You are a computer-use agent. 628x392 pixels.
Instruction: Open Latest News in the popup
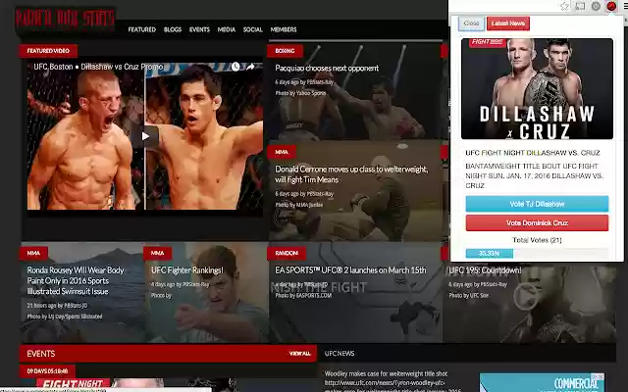508,24
